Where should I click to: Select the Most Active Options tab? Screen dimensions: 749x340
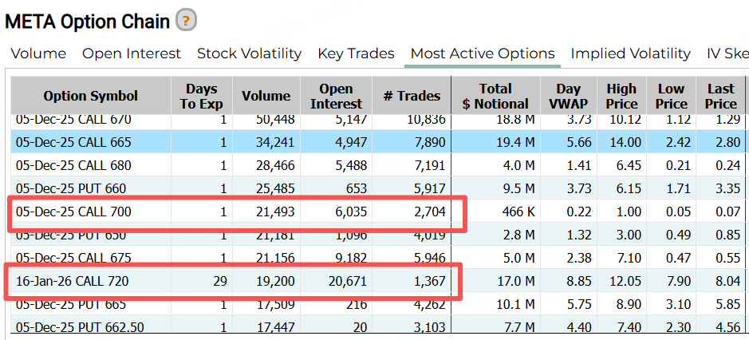pyautogui.click(x=483, y=54)
